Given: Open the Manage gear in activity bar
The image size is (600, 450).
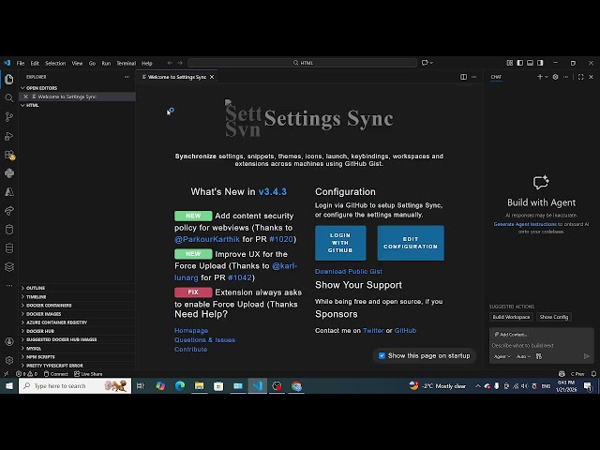Looking at the screenshot, I should click(9, 360).
